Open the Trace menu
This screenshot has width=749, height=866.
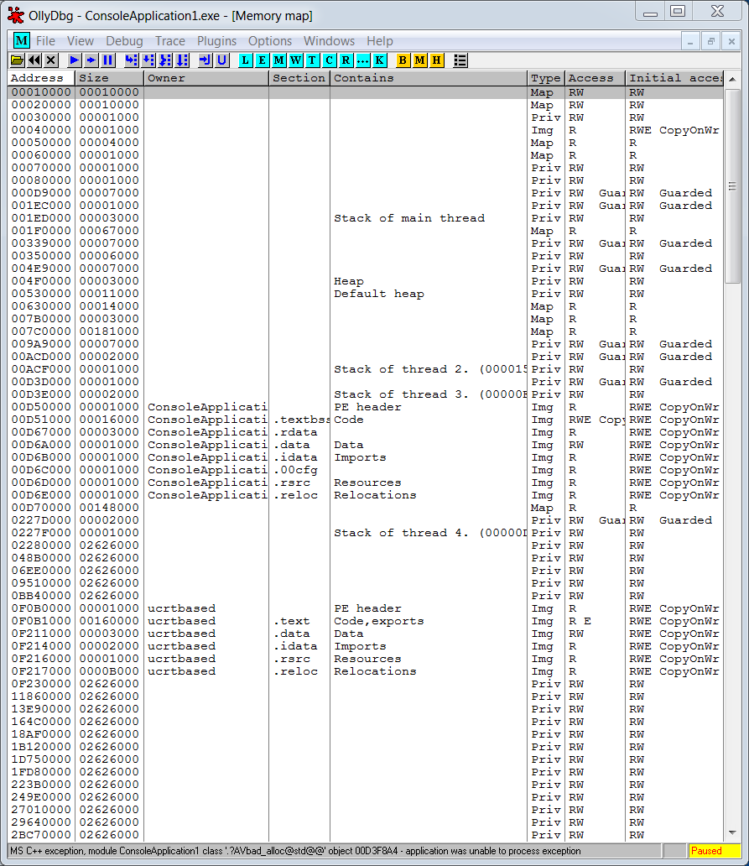click(x=170, y=41)
